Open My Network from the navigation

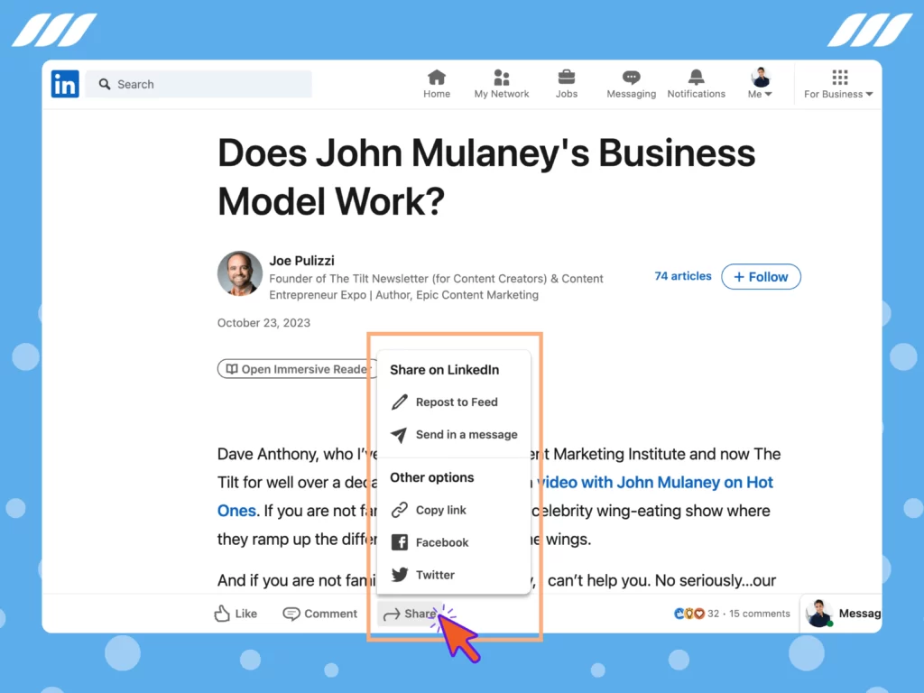tap(501, 83)
